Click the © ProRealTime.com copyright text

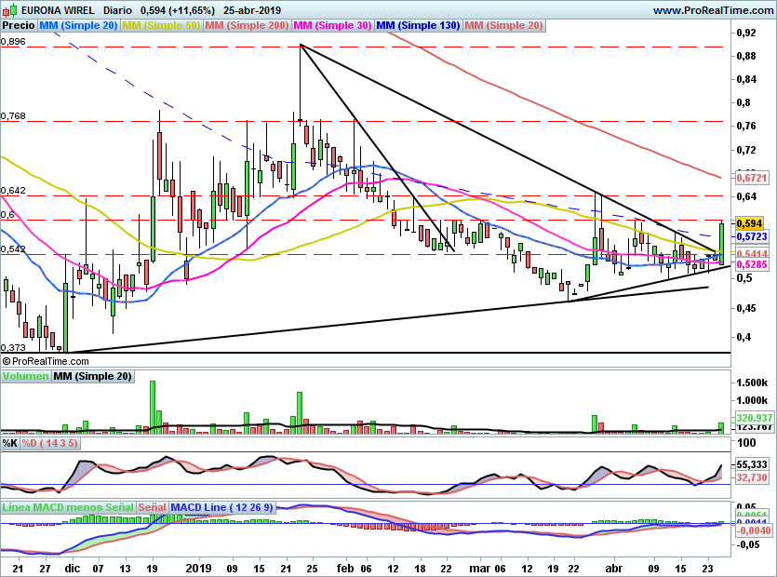[45, 361]
